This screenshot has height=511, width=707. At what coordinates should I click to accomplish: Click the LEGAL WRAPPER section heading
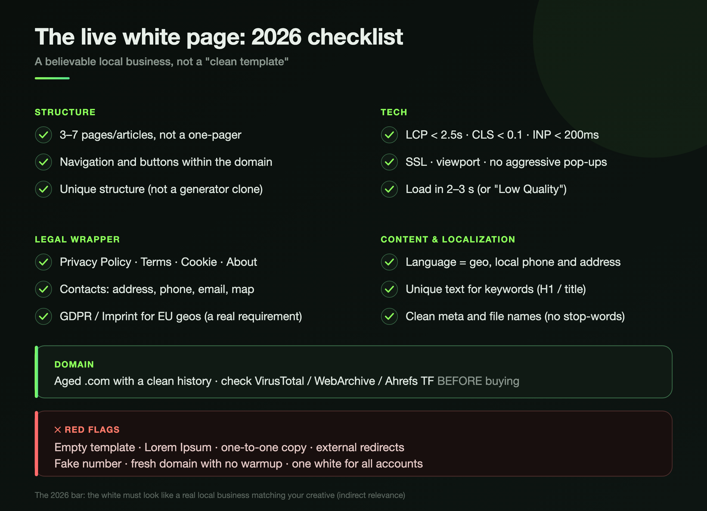pyautogui.click(x=77, y=239)
